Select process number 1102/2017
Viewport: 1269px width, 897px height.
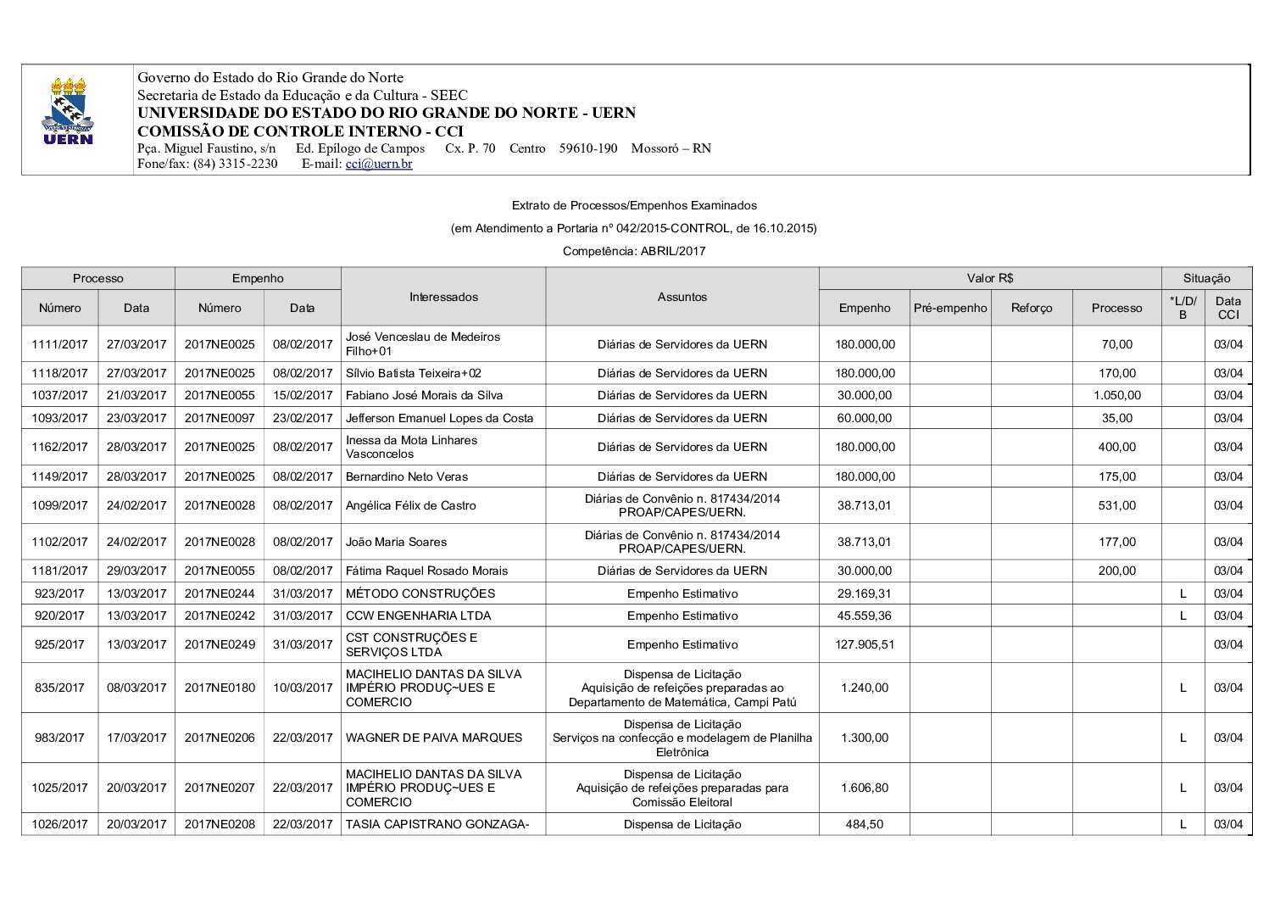[59, 542]
